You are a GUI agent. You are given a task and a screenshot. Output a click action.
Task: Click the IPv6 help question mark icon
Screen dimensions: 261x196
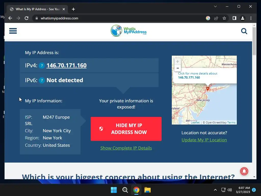click(42, 80)
